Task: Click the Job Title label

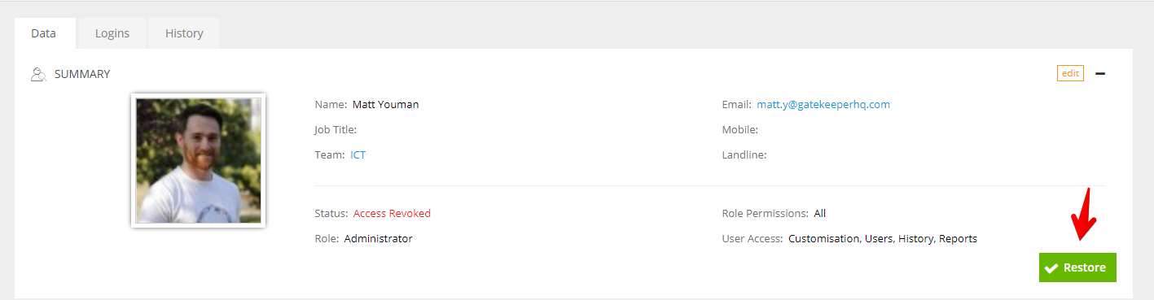Action: [336, 129]
